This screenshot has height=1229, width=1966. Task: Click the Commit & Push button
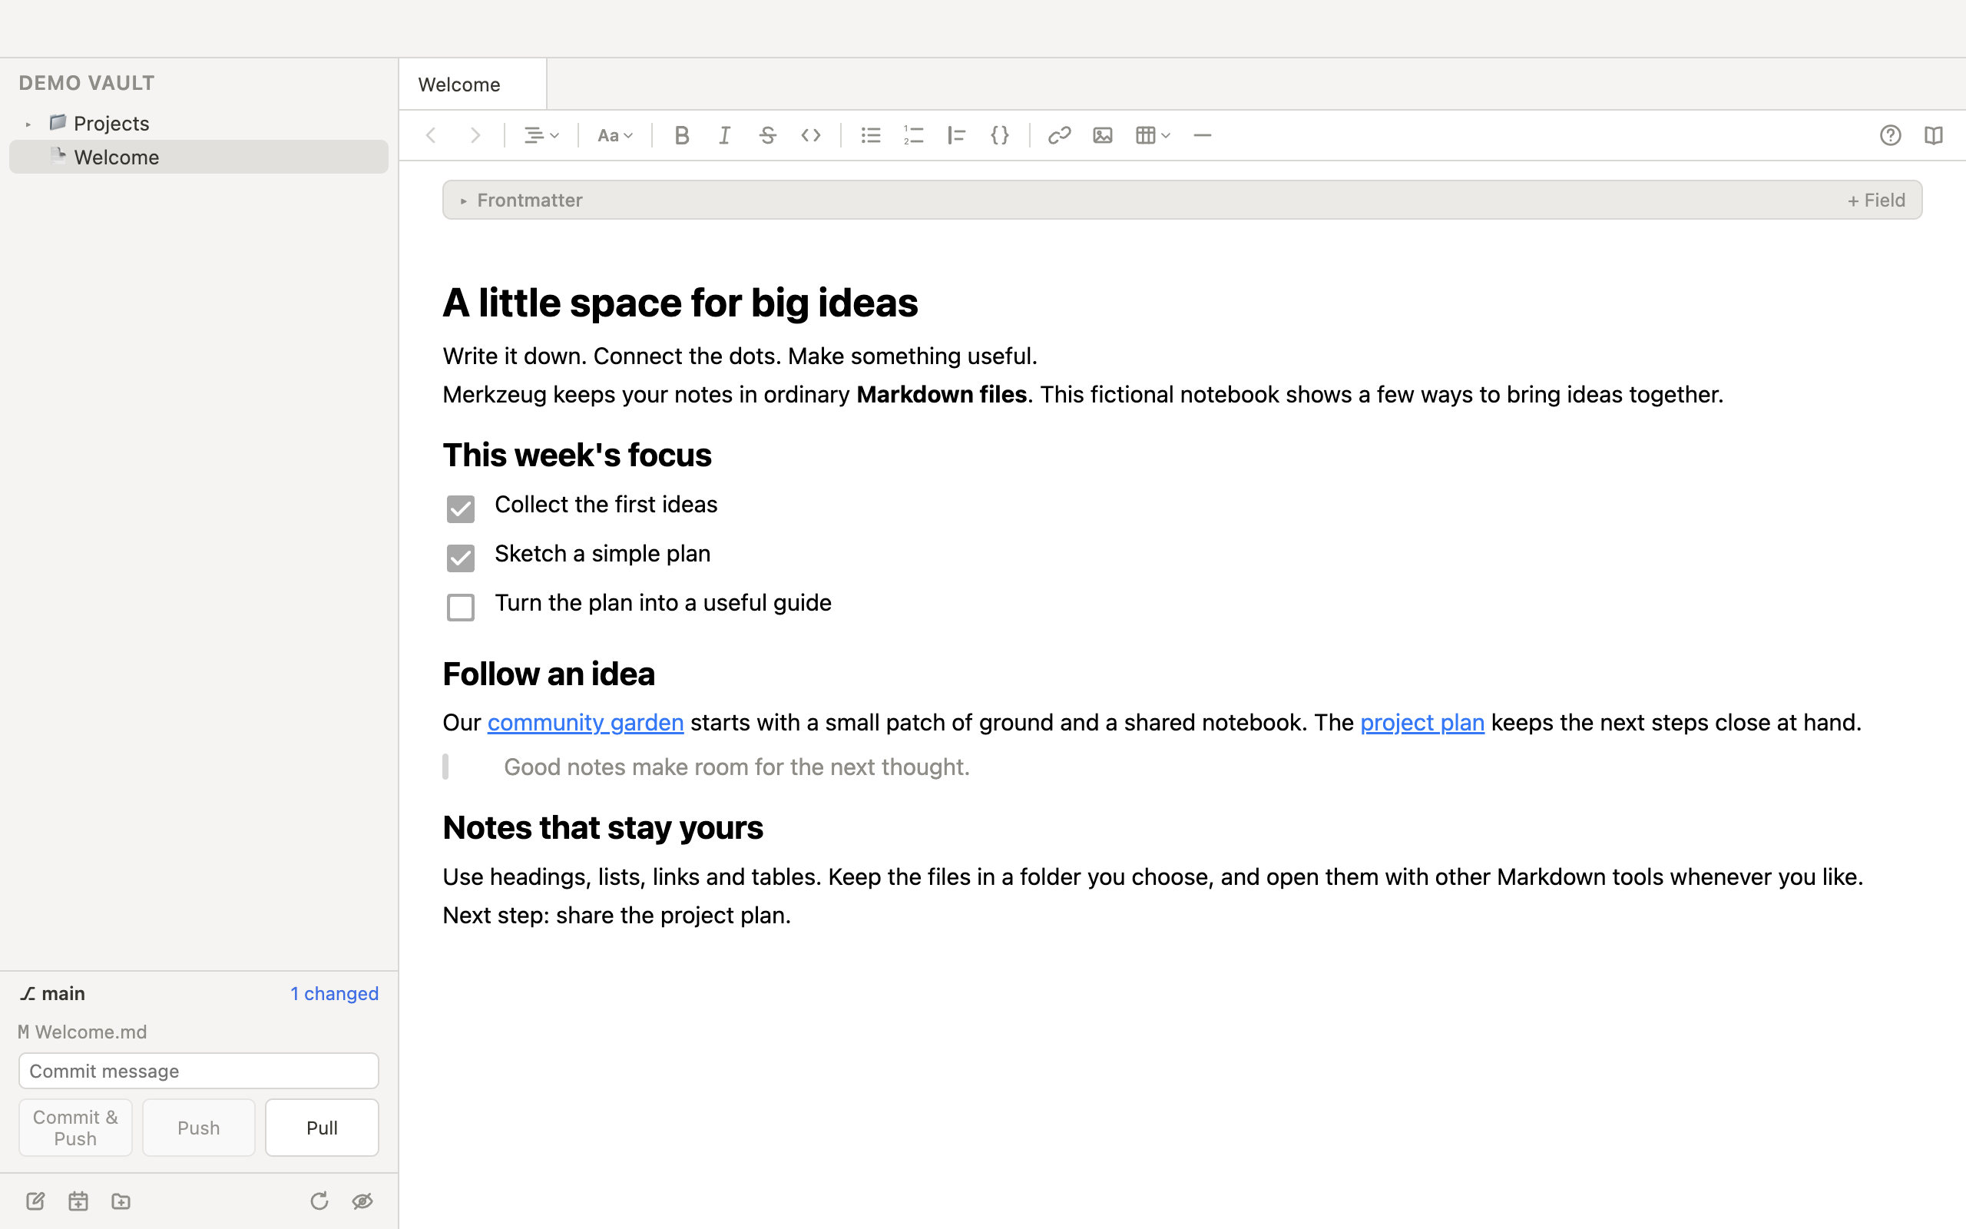pos(75,1128)
